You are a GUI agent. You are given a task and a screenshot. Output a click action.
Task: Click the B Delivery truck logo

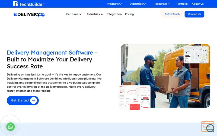29,14
